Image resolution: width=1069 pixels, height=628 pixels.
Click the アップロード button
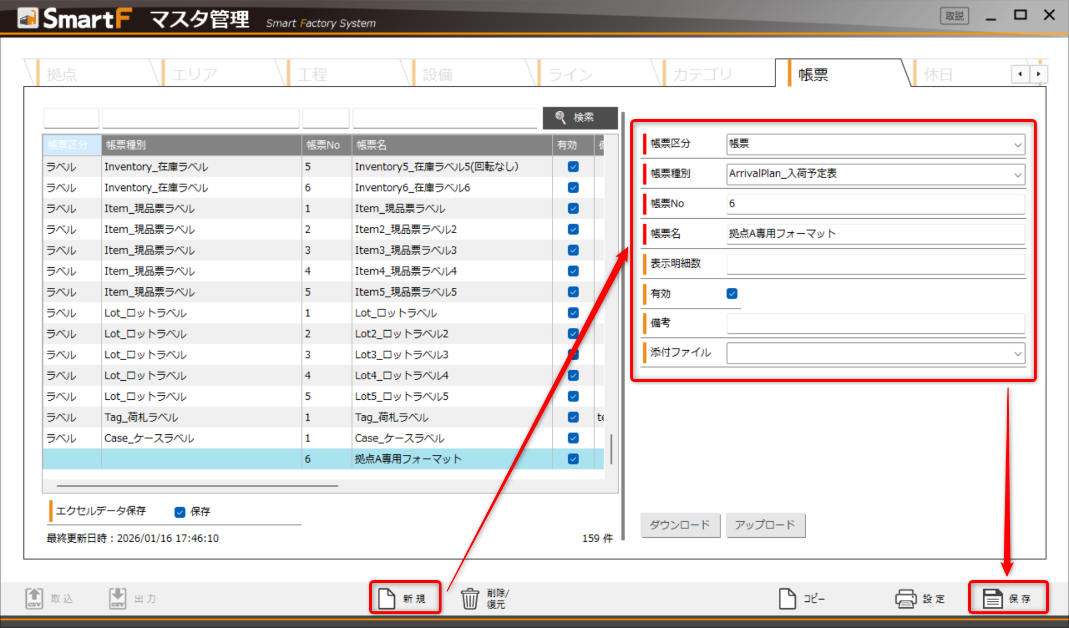click(765, 525)
